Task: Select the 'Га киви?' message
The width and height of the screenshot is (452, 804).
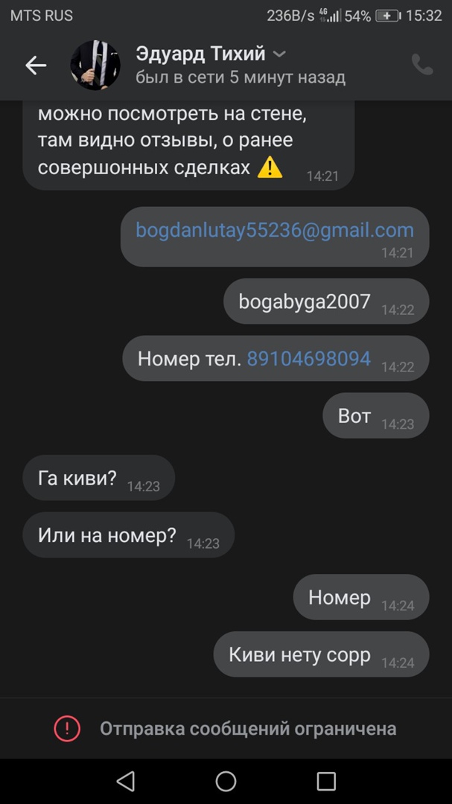Action: point(99,478)
